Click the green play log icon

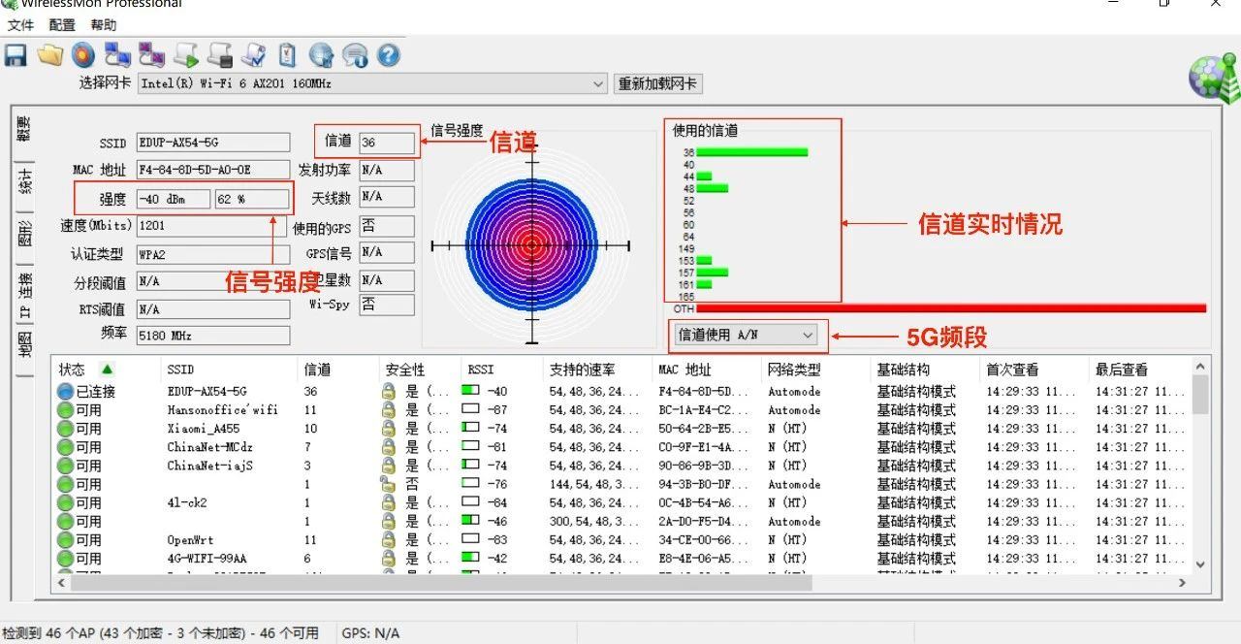tap(186, 55)
